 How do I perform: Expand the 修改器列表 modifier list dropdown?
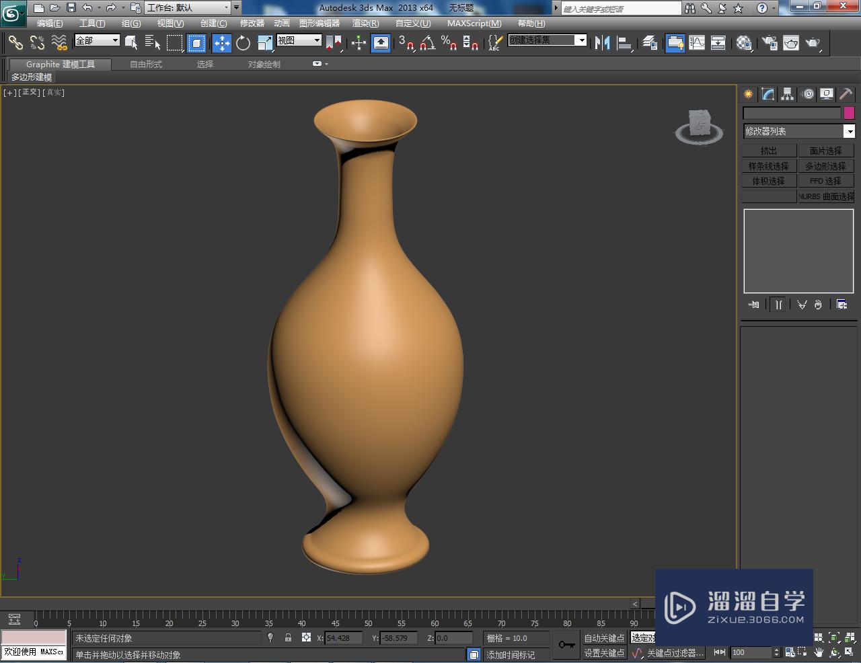798,131
